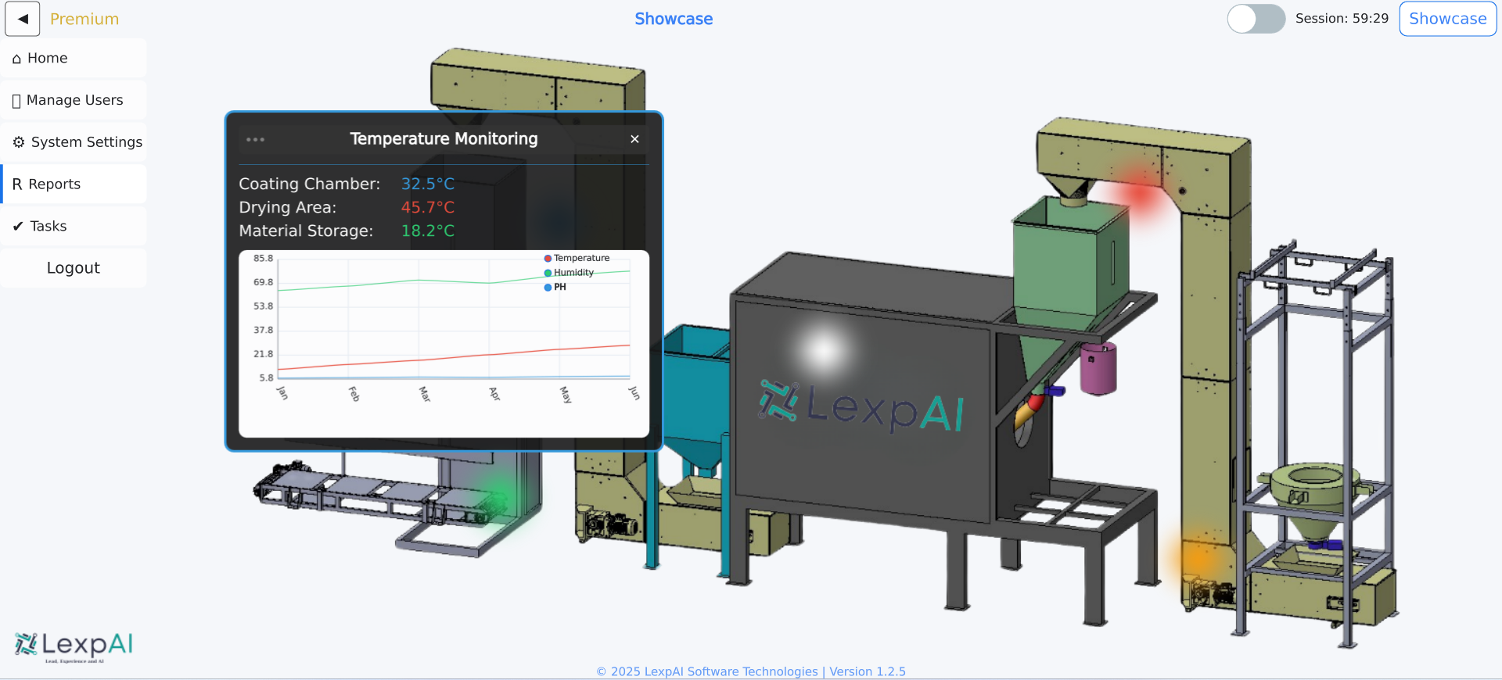
Task: Click the Logout button
Action: (73, 268)
